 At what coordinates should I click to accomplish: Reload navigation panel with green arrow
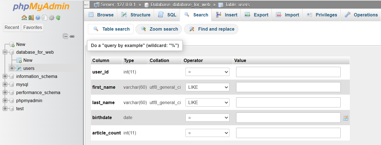[x=58, y=18]
